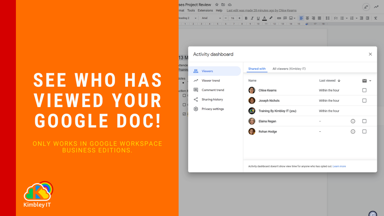
Task: Decrease the indent
Action: pos(361,18)
